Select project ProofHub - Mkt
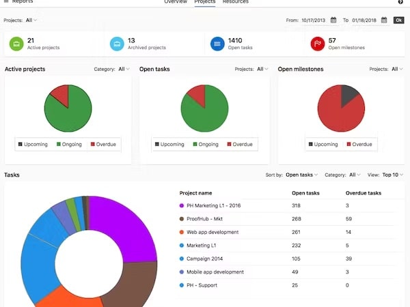This screenshot has width=410, height=307. 204,219
